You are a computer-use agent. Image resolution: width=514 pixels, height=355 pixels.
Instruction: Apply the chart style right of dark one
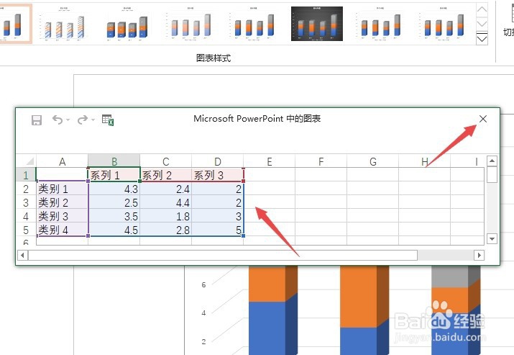pyautogui.click(x=380, y=24)
